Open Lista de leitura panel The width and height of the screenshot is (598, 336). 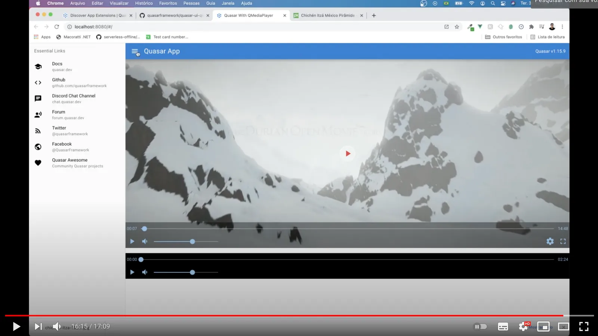[548, 37]
